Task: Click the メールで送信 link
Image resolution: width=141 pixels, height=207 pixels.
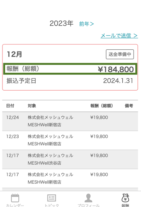Action: pyautogui.click(x=119, y=36)
